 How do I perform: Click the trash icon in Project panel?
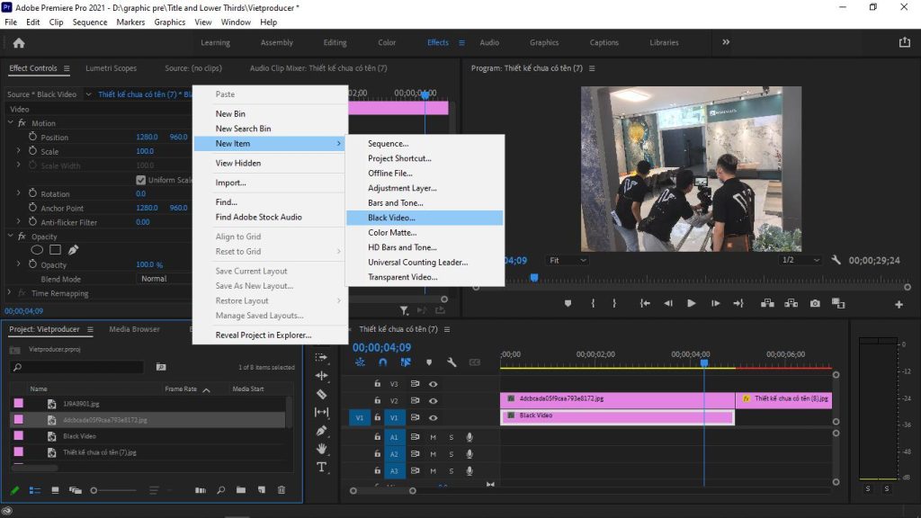point(282,490)
